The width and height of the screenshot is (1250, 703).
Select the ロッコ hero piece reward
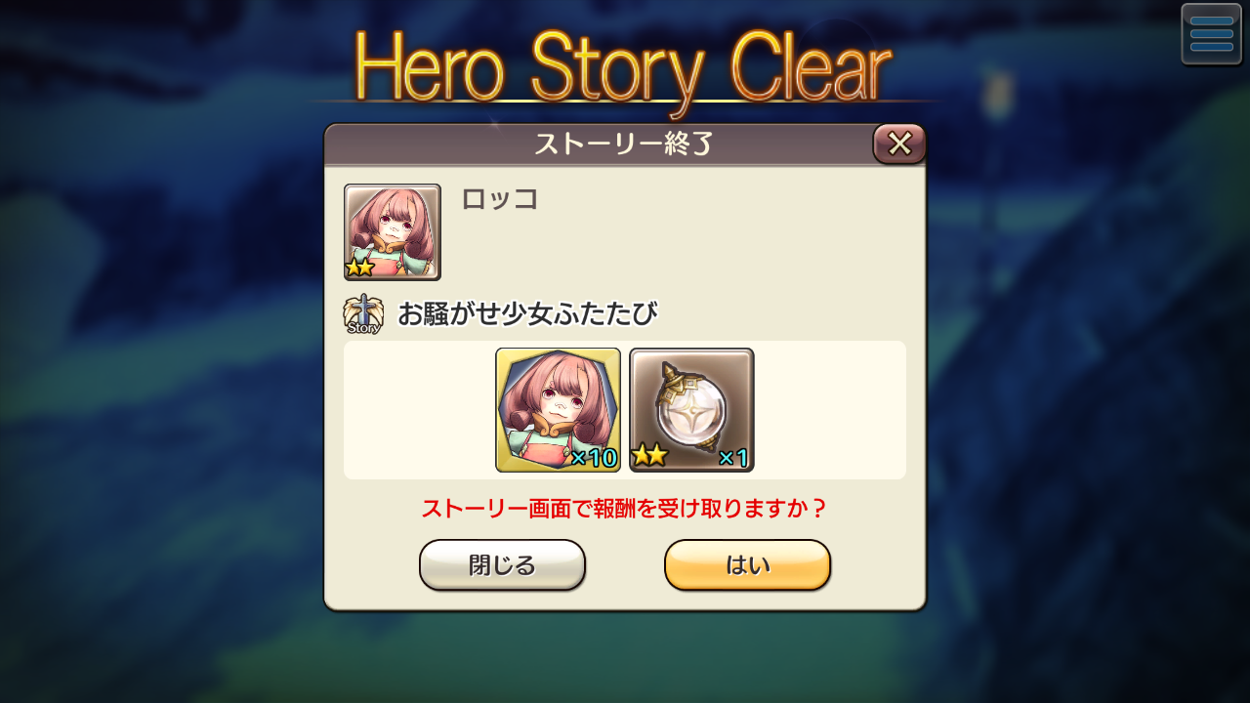coord(558,410)
